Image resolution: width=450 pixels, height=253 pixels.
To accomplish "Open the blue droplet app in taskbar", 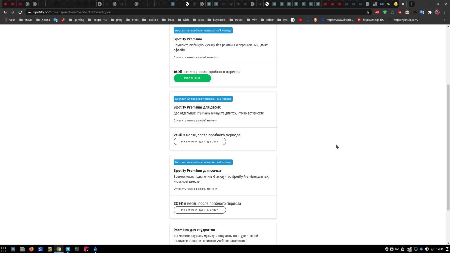I will click(x=95, y=249).
